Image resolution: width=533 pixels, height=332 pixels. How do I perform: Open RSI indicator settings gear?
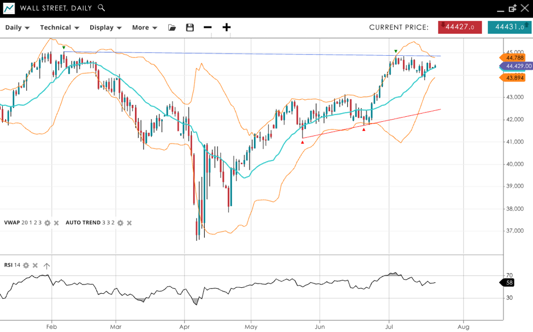click(26, 265)
